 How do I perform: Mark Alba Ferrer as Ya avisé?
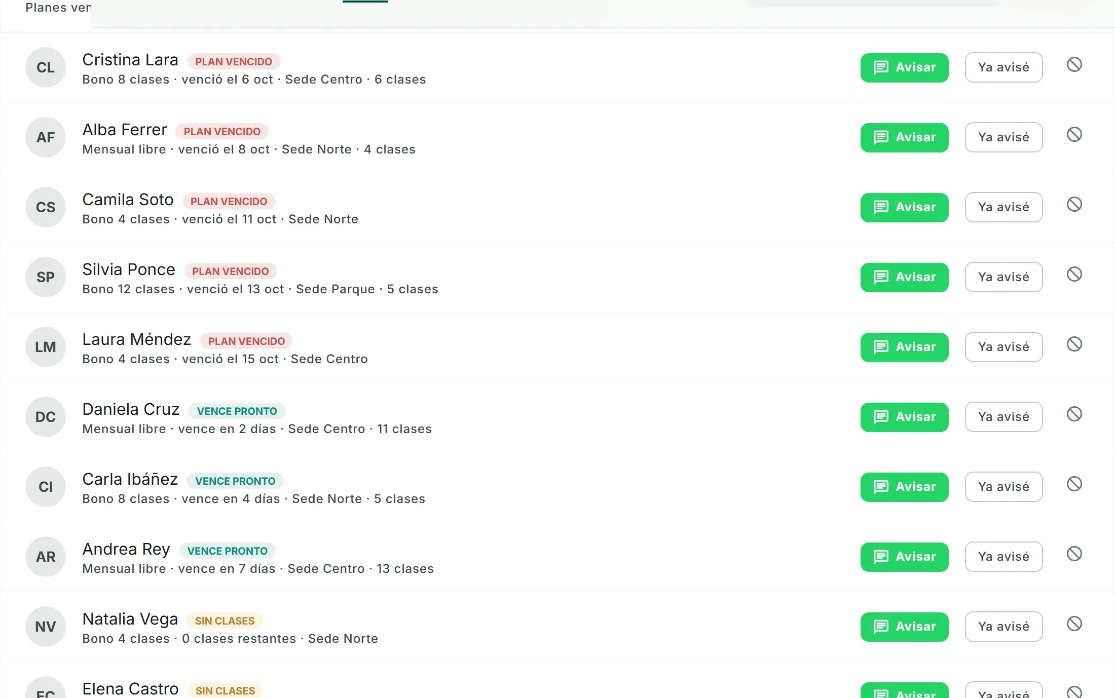click(x=1003, y=137)
